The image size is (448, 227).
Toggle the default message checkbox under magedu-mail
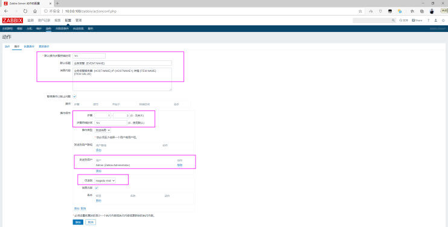coord(96,188)
